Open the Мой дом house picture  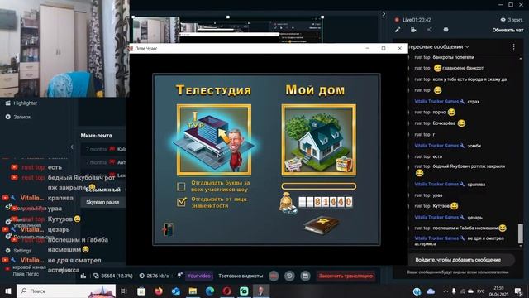319,140
